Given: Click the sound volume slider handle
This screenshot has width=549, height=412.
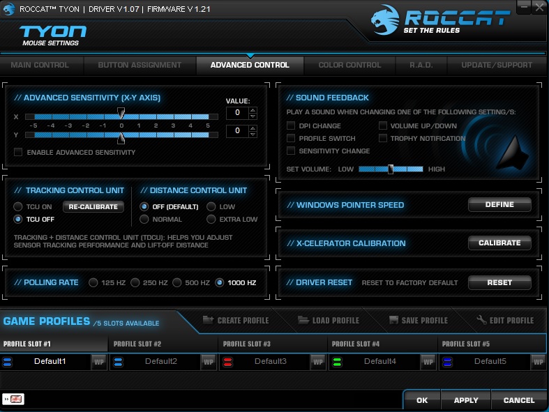Looking at the screenshot, I should 391,169.
